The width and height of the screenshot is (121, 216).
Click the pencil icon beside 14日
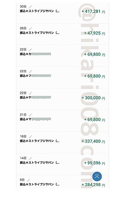coord(30,158)
